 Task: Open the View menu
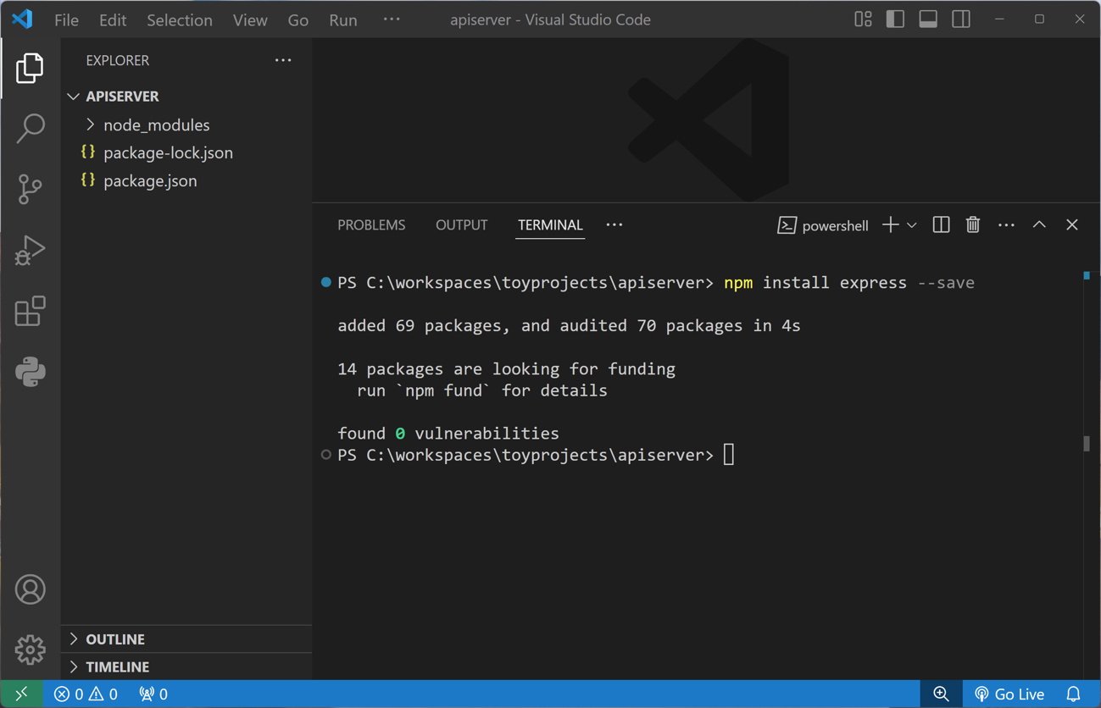pyautogui.click(x=250, y=19)
